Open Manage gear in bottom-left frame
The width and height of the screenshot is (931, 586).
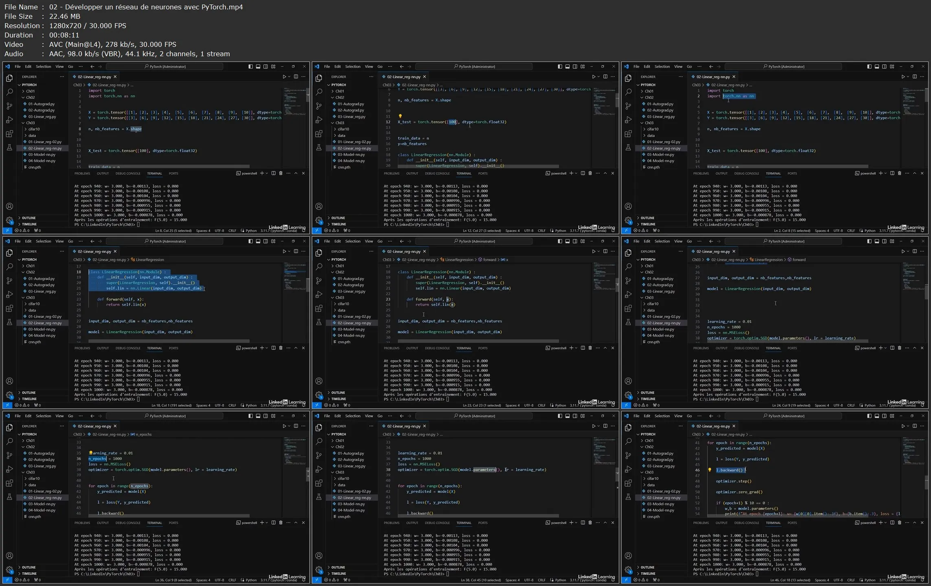[9, 570]
